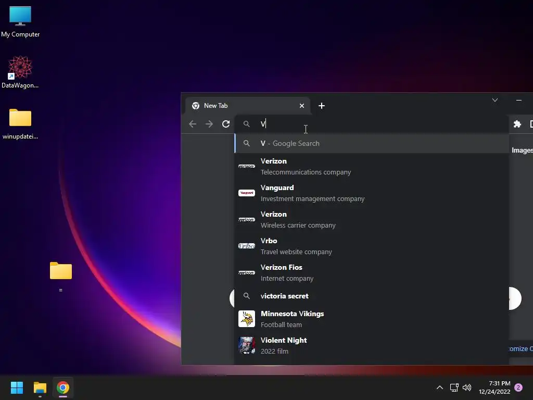533x400 pixels.
Task: Open the Chrome extensions puzzle icon
Action: click(517, 124)
